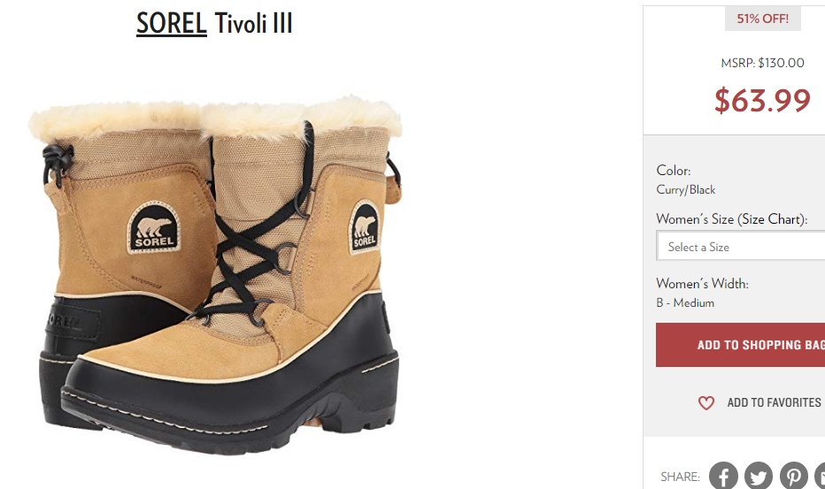Image resolution: width=825 pixels, height=489 pixels.
Task: Click the boot product image
Action: pos(215,273)
